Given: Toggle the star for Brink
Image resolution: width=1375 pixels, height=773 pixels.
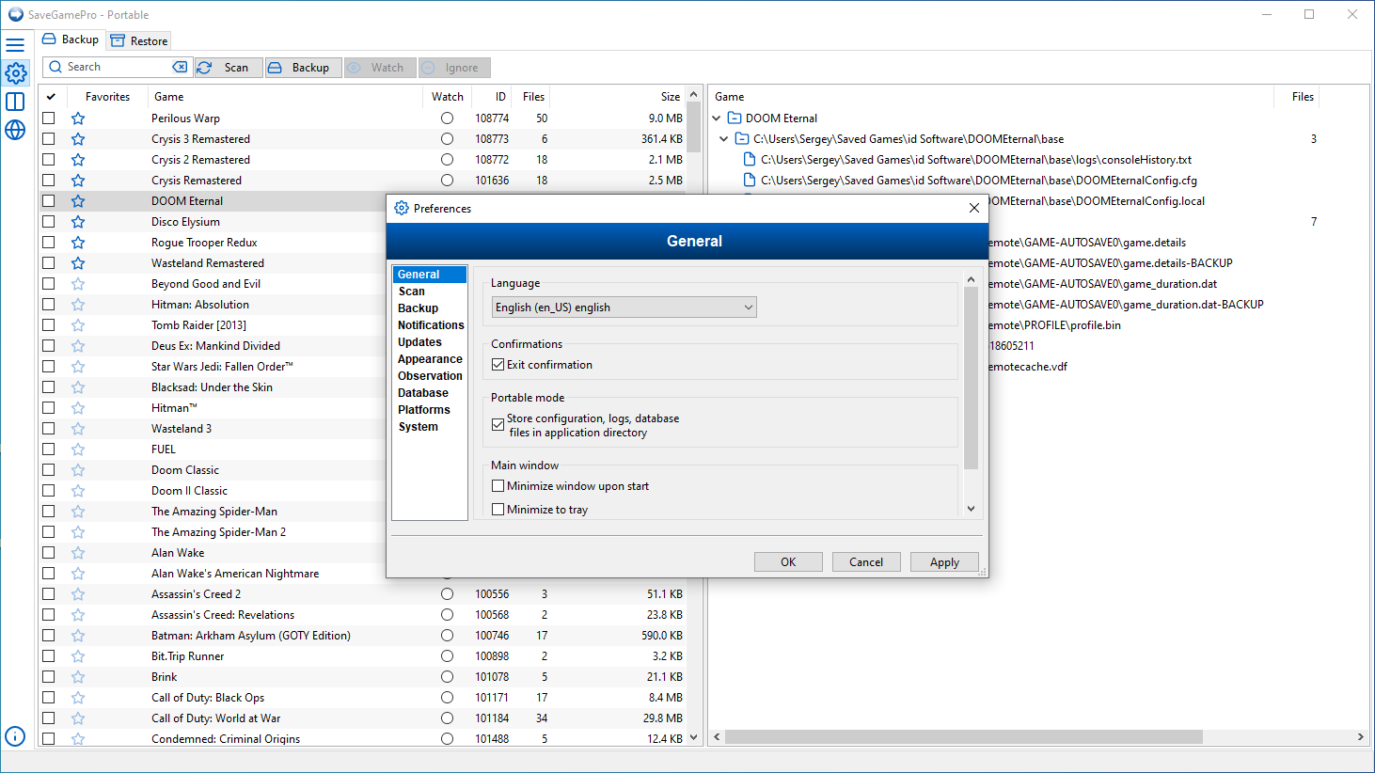Looking at the screenshot, I should [x=78, y=677].
